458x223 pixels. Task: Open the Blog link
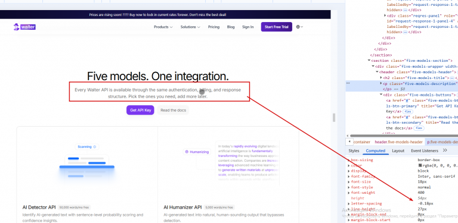[x=230, y=27]
